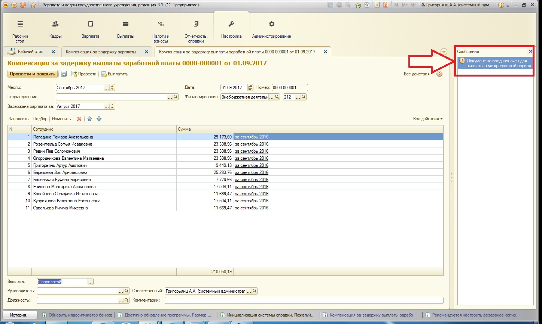This screenshot has height=324, width=542.
Task: Open the tab list dropdown circle
Action: click(444, 52)
